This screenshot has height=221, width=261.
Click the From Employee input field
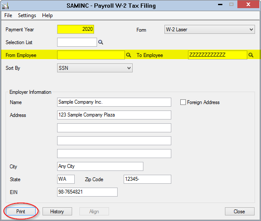click(91, 55)
